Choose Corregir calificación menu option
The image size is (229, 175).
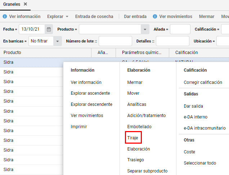pyautogui.click(x=203, y=82)
